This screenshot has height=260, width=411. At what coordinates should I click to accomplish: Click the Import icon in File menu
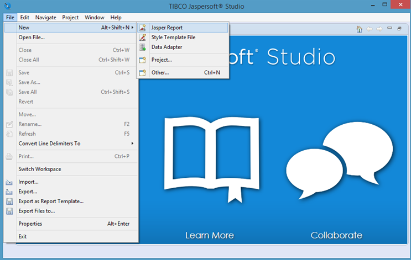(9, 182)
